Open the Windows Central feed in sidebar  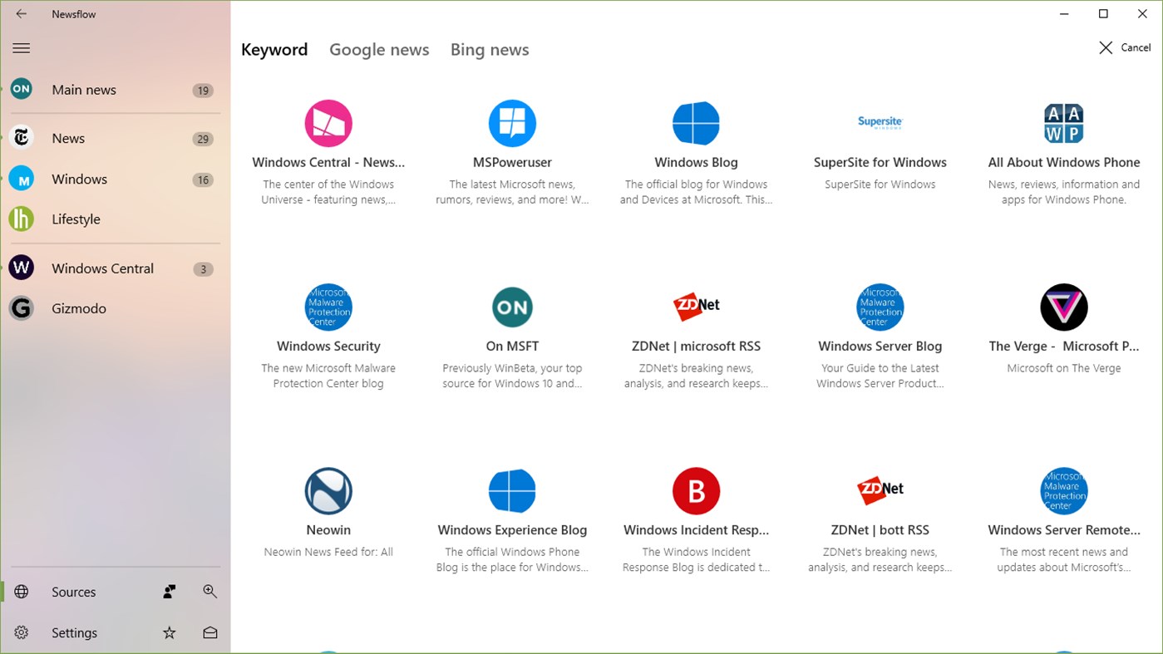(x=103, y=268)
